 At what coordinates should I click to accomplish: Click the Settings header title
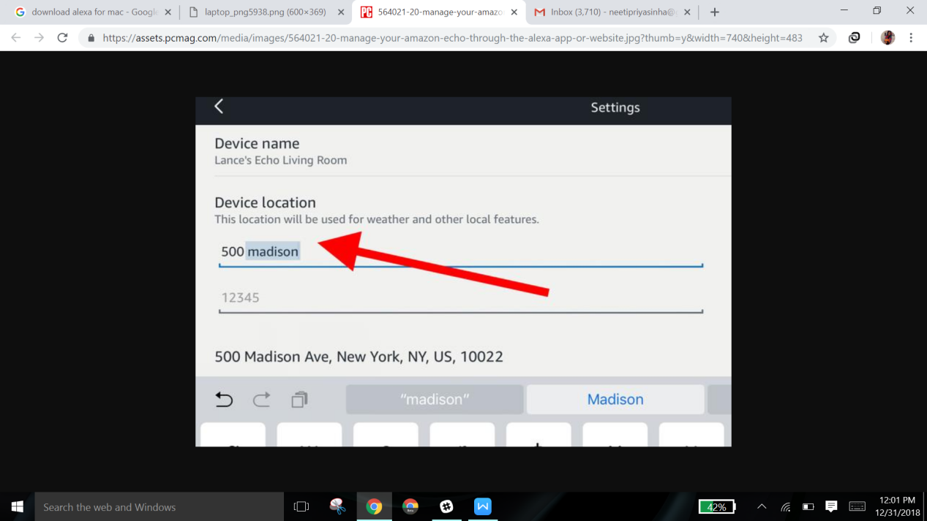coord(615,107)
